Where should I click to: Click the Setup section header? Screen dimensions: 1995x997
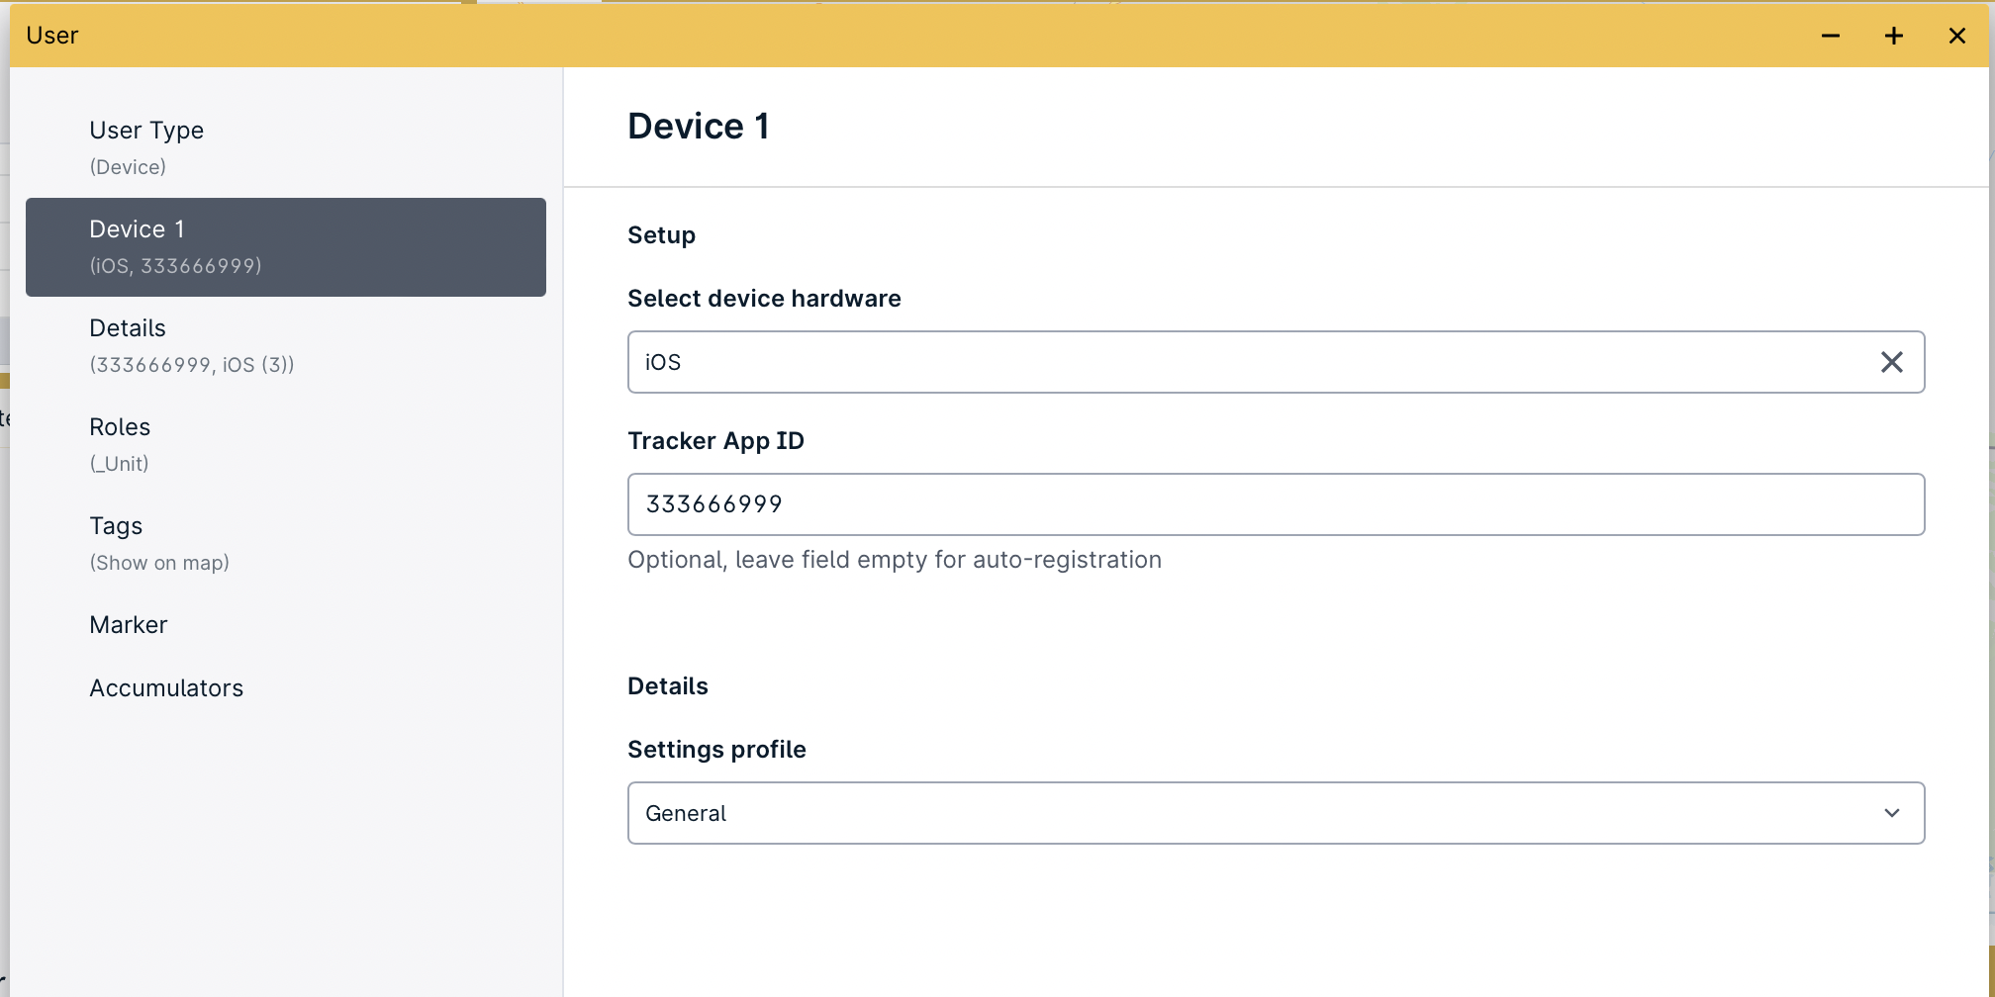coord(661,234)
